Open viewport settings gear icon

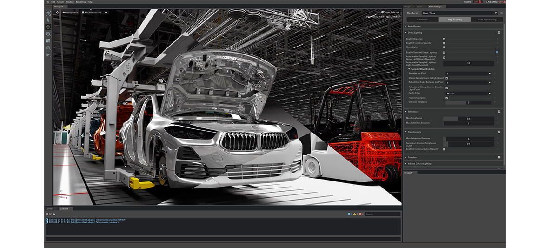click(58, 12)
